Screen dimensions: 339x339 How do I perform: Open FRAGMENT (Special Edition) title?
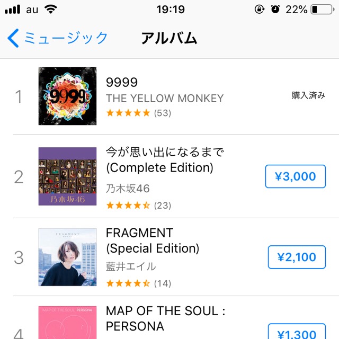pyautogui.click(x=153, y=240)
